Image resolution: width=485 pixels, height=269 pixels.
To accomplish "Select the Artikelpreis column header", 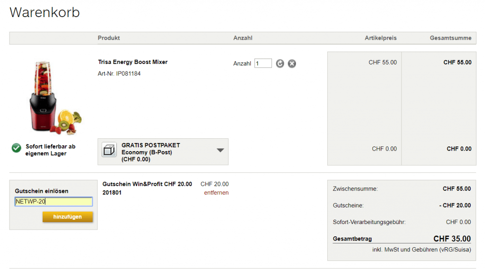I will [380, 38].
